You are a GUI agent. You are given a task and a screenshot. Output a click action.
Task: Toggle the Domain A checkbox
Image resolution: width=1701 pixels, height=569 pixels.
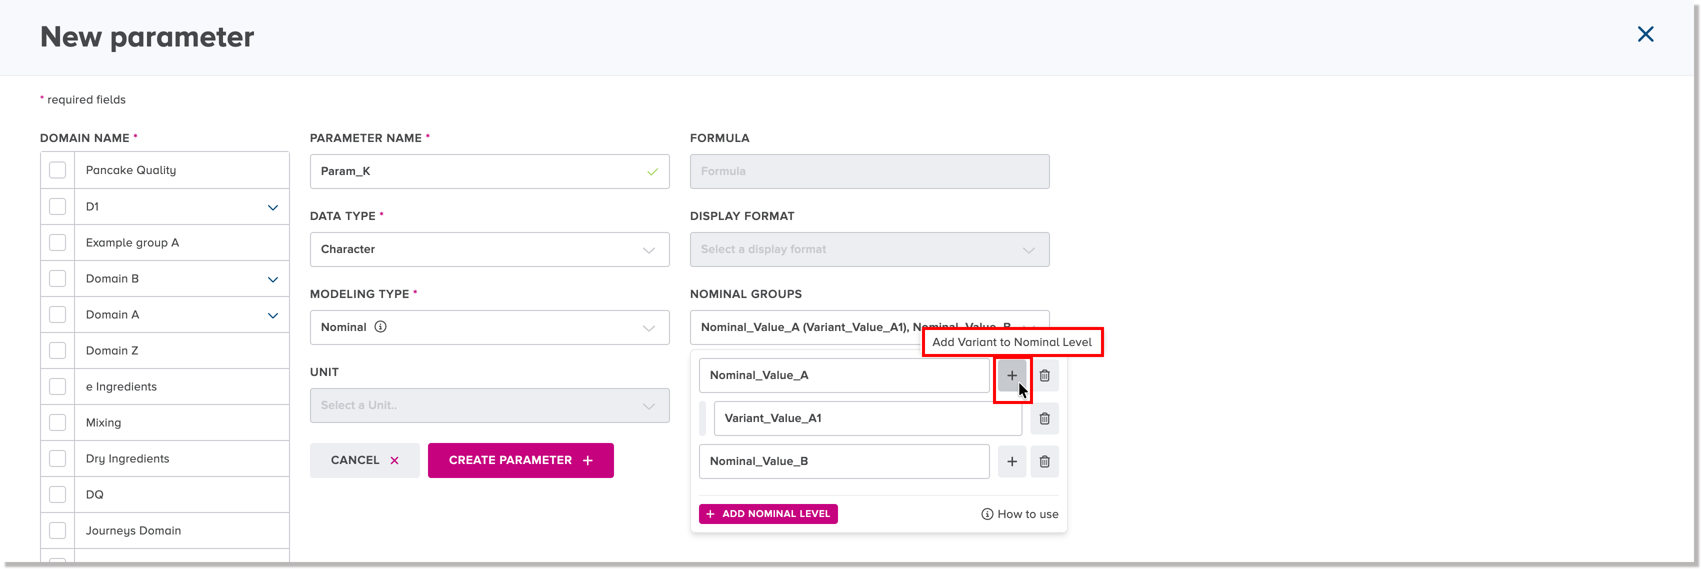[57, 315]
